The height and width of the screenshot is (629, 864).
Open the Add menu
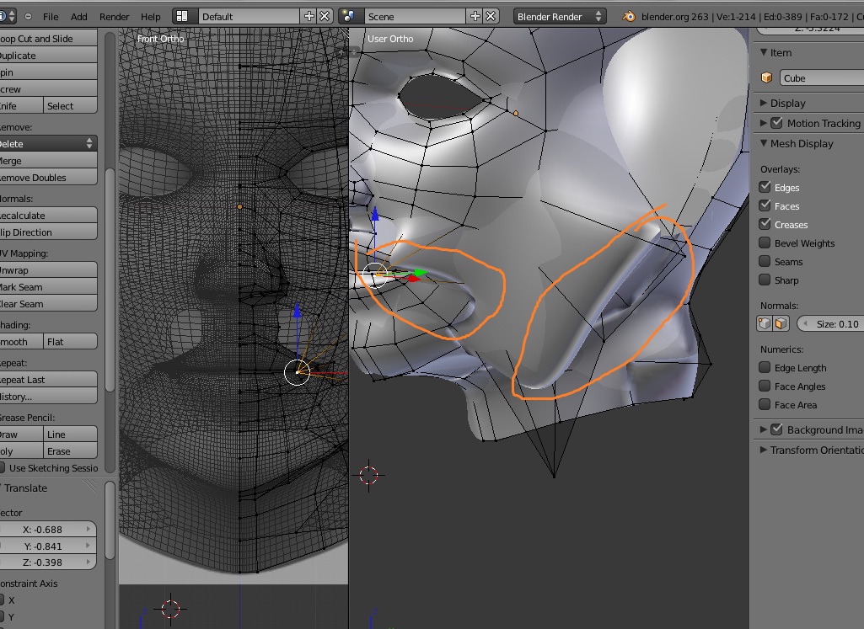(x=79, y=16)
